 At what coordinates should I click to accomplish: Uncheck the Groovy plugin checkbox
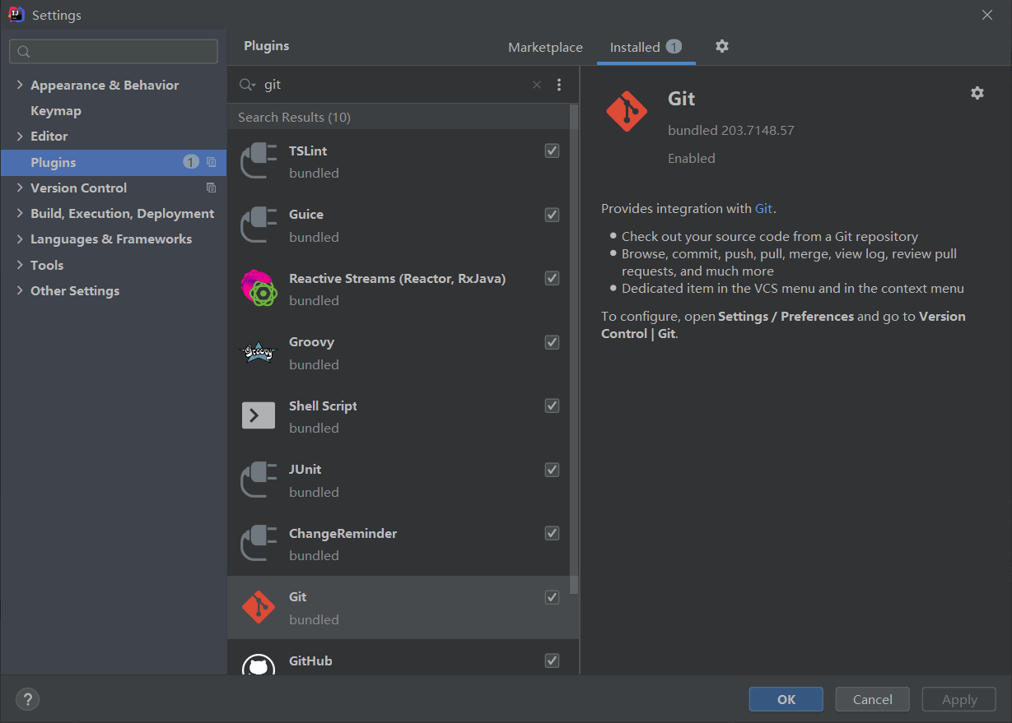pos(552,342)
